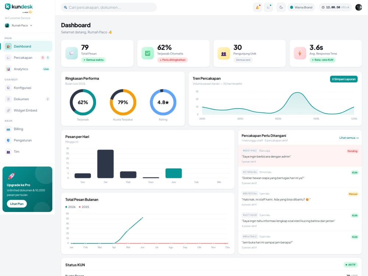Open the Warna Brand color picker

click(x=301, y=7)
